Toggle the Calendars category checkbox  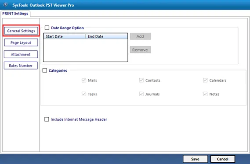click(x=205, y=80)
